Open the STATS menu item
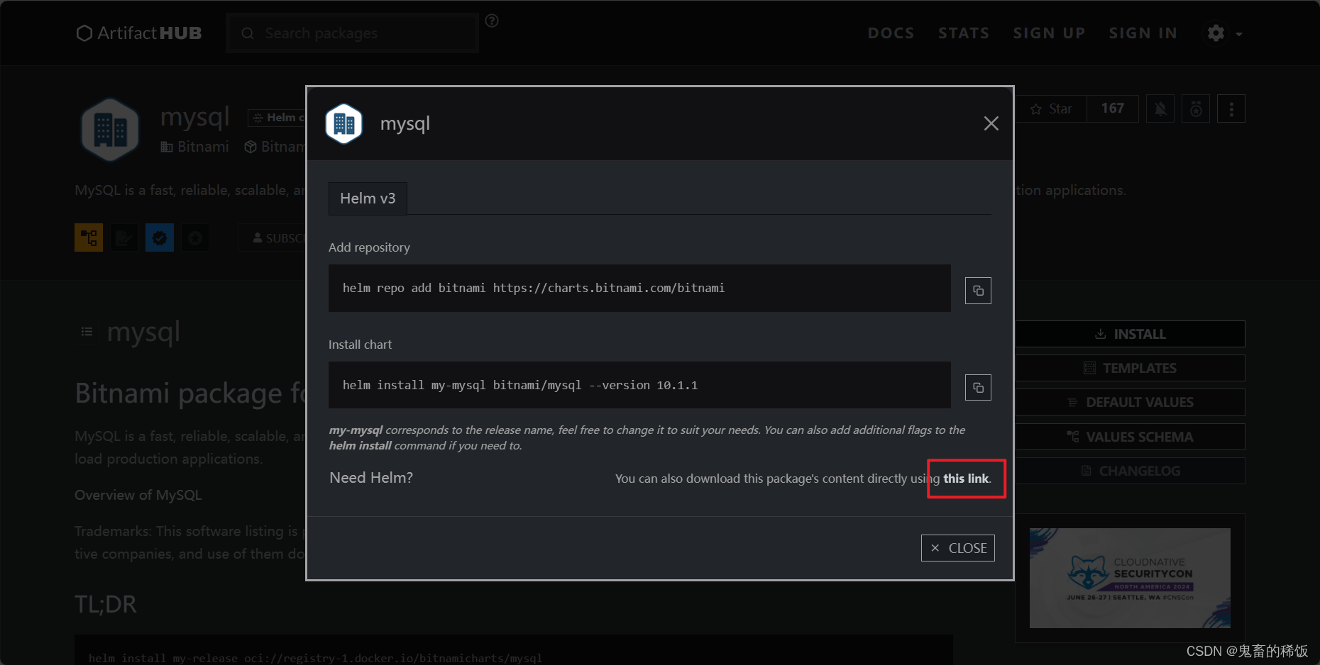This screenshot has width=1320, height=665. click(x=964, y=33)
